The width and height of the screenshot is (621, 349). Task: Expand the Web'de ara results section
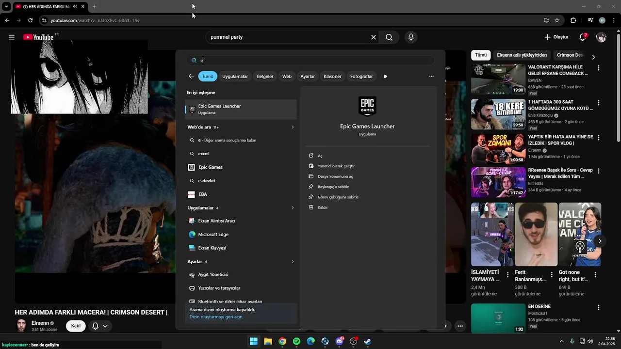[x=293, y=127]
